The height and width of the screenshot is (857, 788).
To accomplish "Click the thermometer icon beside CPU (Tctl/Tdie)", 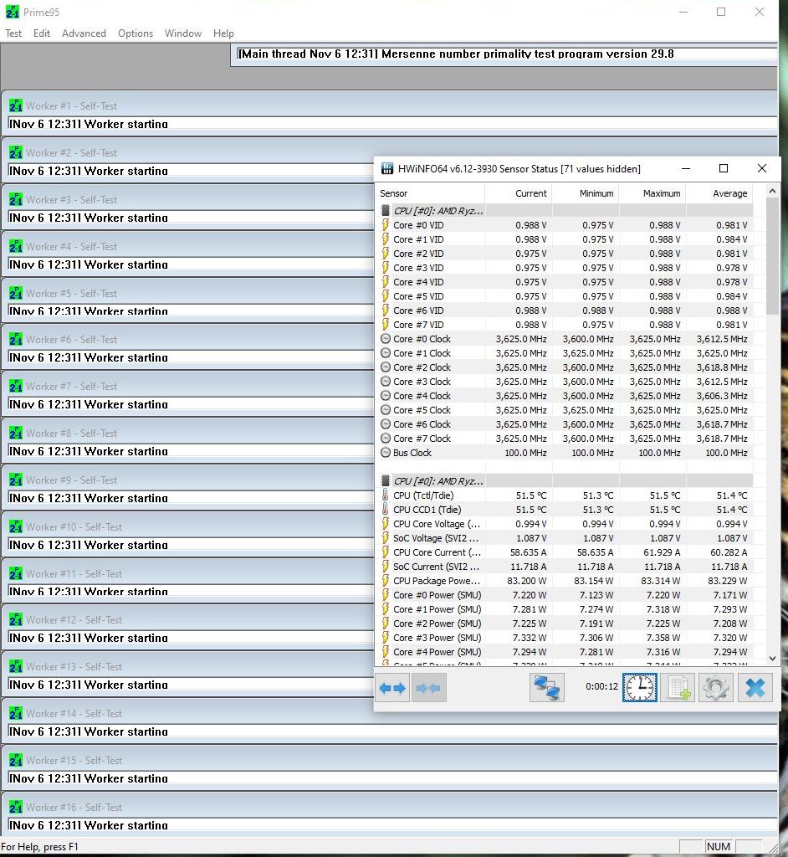I will pos(386,495).
